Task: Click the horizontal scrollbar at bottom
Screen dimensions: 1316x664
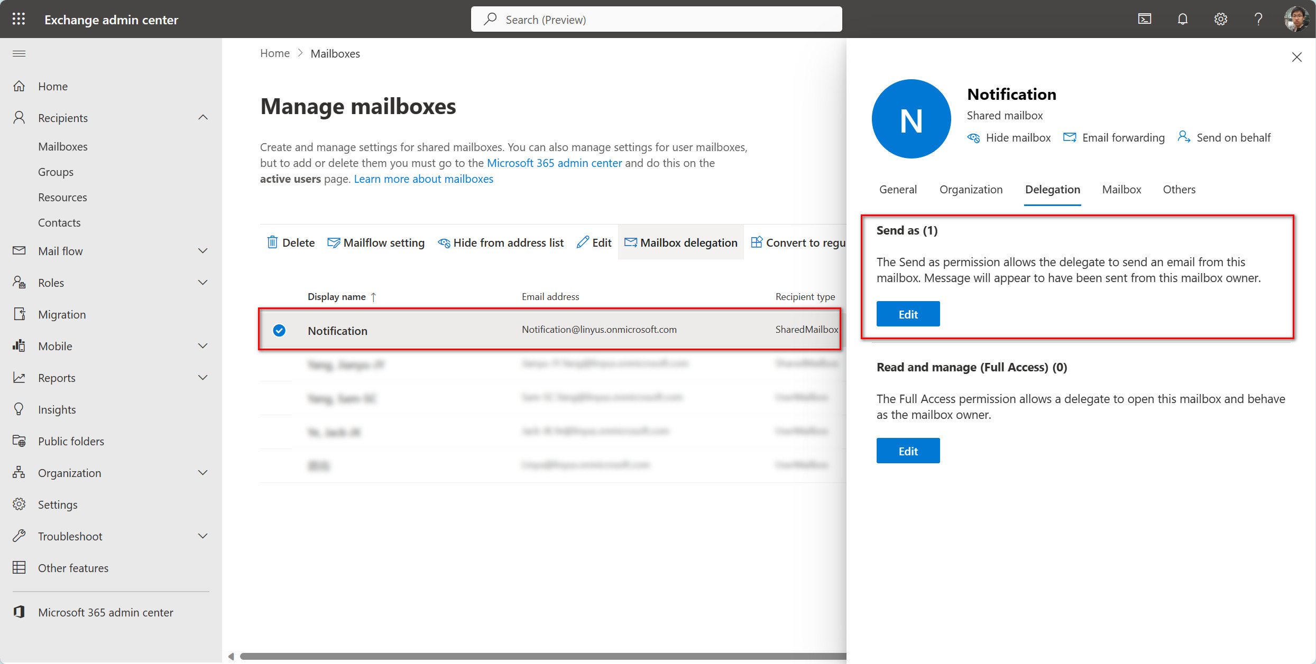Action: [539, 656]
